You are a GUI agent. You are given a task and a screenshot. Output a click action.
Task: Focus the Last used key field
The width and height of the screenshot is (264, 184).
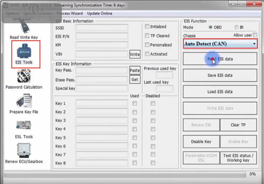164,88
